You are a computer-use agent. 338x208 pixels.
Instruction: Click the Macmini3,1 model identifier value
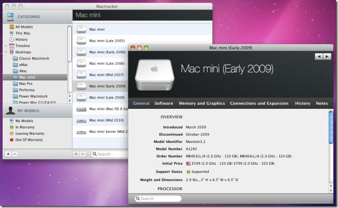click(195, 142)
